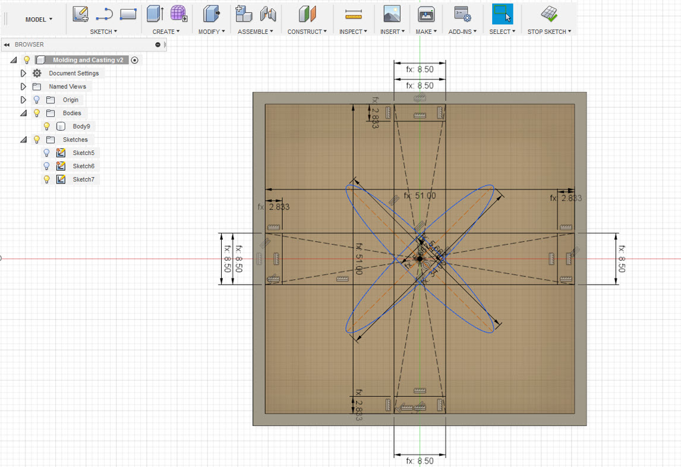The width and height of the screenshot is (681, 467).
Task: Hide Body9 using its light bulb
Action: pyautogui.click(x=47, y=127)
